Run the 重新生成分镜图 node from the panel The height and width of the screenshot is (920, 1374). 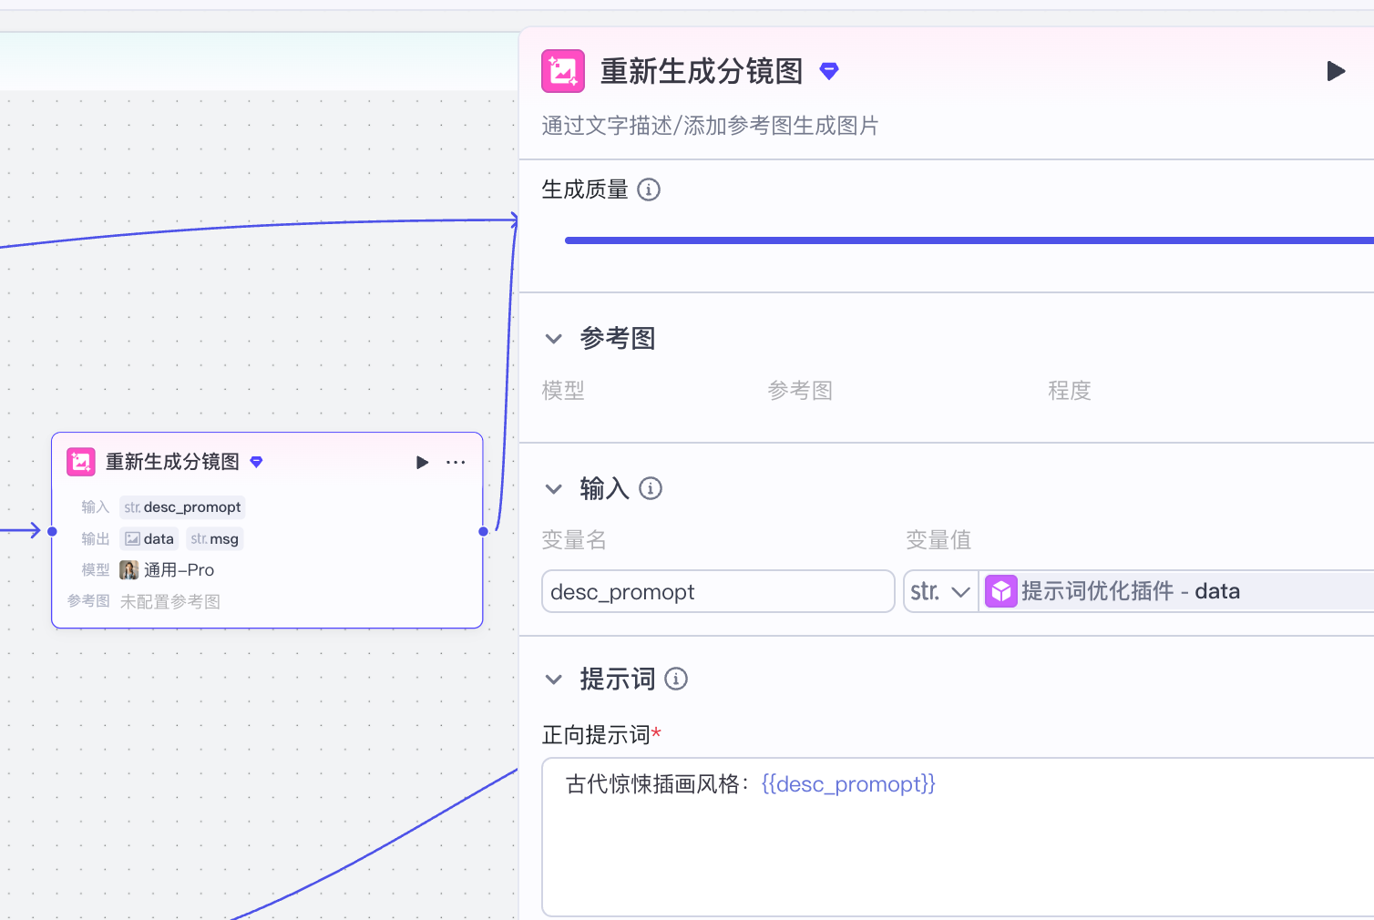1336,70
